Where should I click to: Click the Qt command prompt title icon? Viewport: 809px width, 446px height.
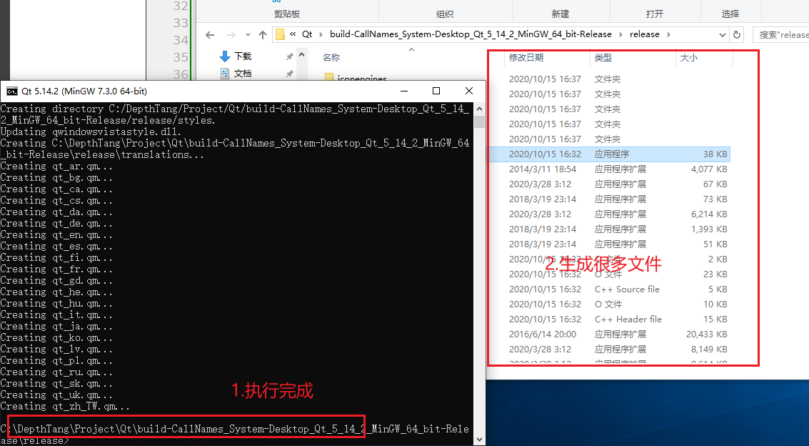11,91
